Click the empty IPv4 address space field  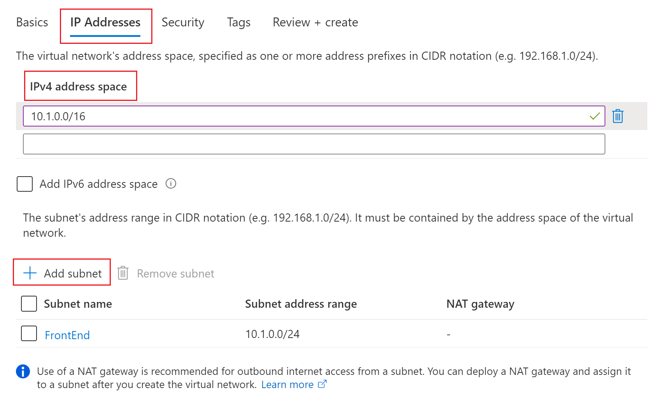[x=314, y=144]
